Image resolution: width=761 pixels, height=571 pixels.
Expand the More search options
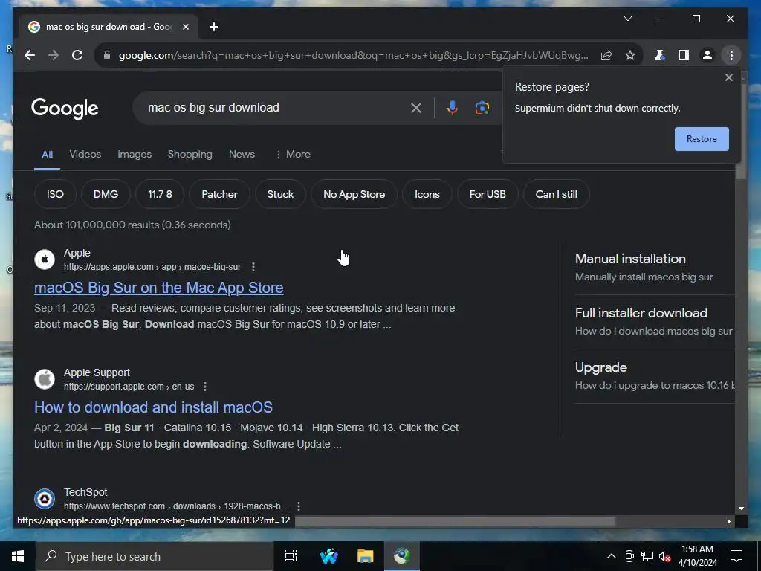[x=293, y=155]
